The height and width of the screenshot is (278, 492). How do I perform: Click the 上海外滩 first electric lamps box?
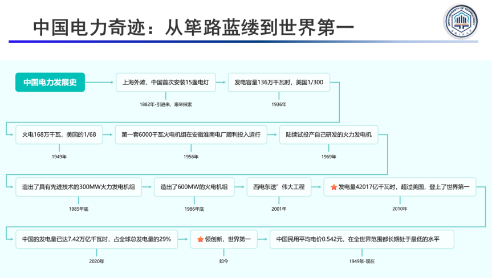pyautogui.click(x=166, y=83)
